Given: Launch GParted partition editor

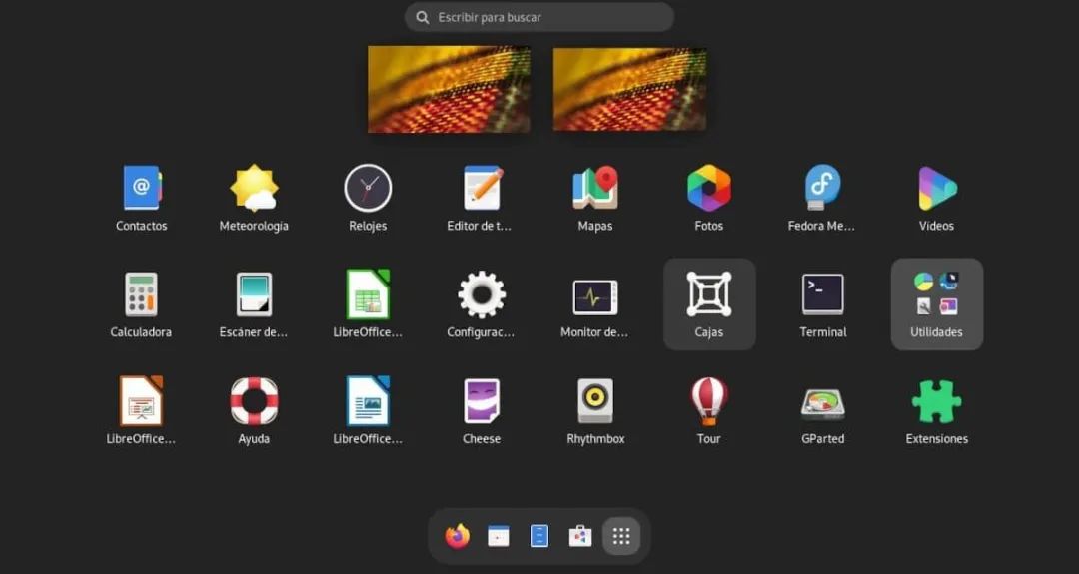Looking at the screenshot, I should [x=822, y=403].
